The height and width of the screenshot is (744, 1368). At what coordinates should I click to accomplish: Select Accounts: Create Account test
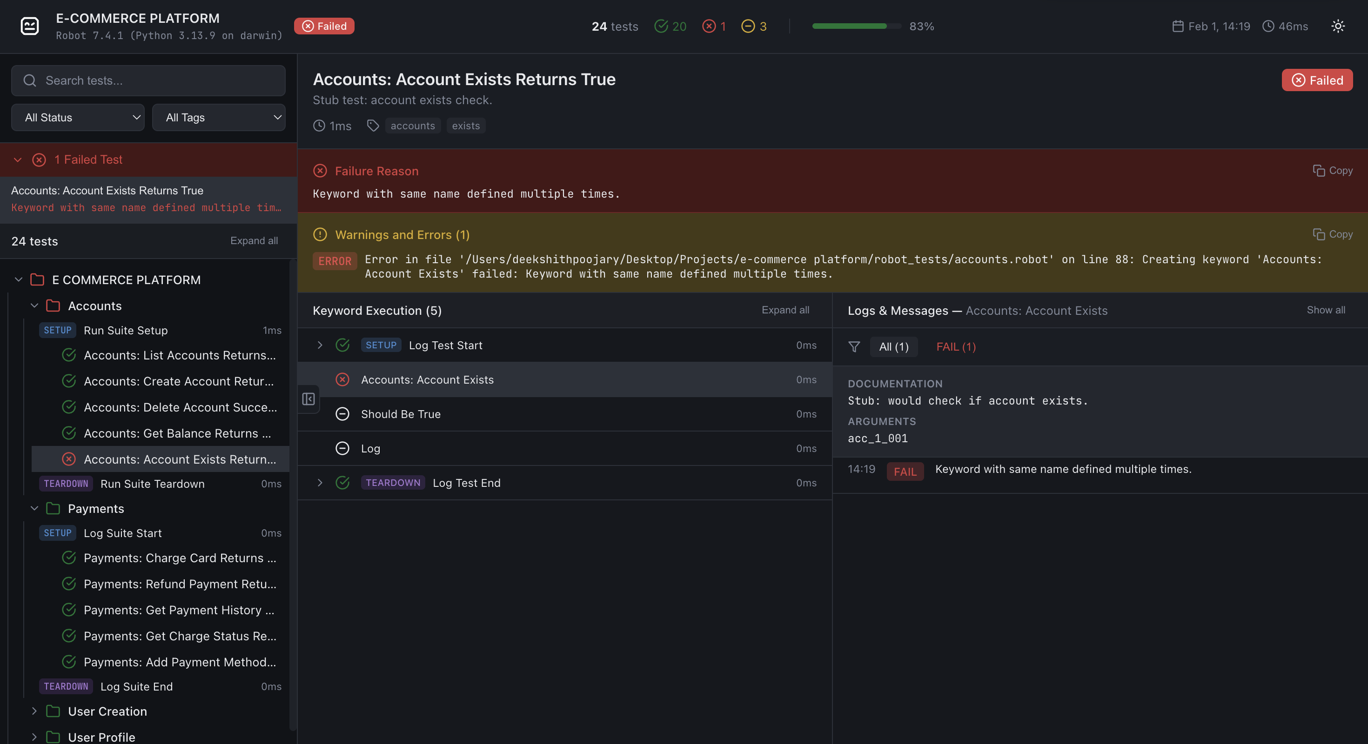click(161, 381)
